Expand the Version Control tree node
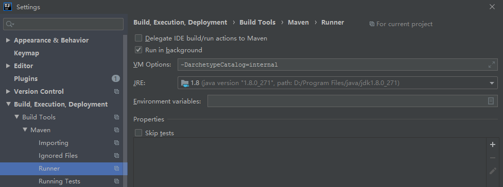The image size is (503, 187). pos(8,91)
